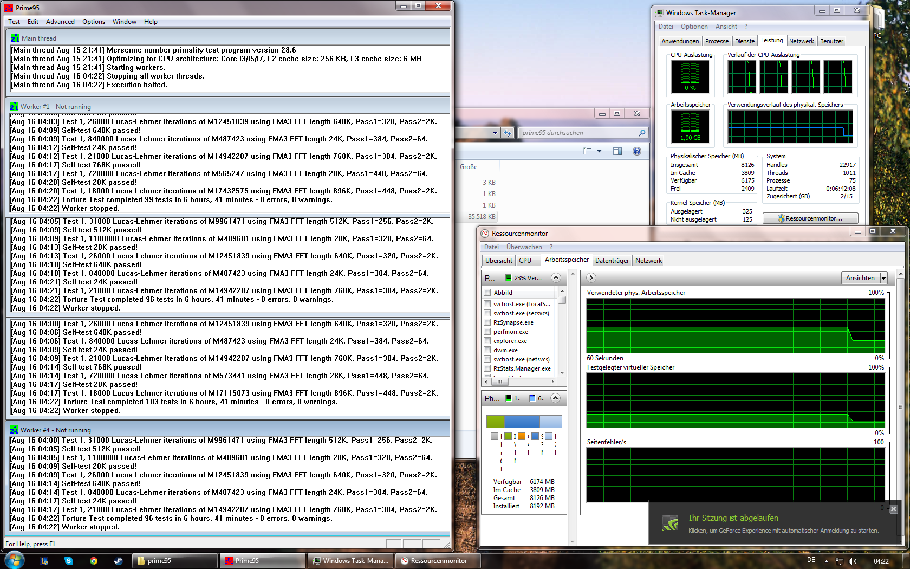Open the Prime95 Window menu
Screen dimensions: 910x569
click(125, 22)
